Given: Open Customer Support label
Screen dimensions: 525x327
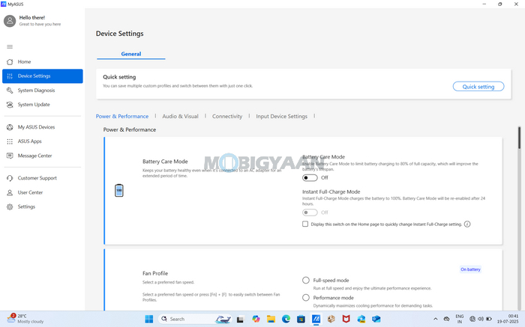Looking at the screenshot, I should coord(37,178).
